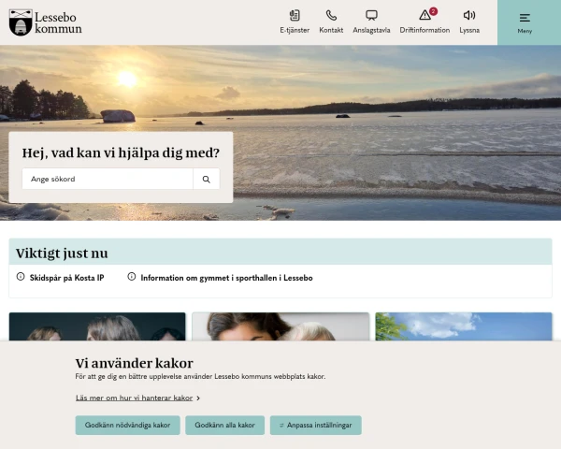Click Godkänn nödvändiga kakor button
Viewport: 561px width, 449px height.
(127, 425)
